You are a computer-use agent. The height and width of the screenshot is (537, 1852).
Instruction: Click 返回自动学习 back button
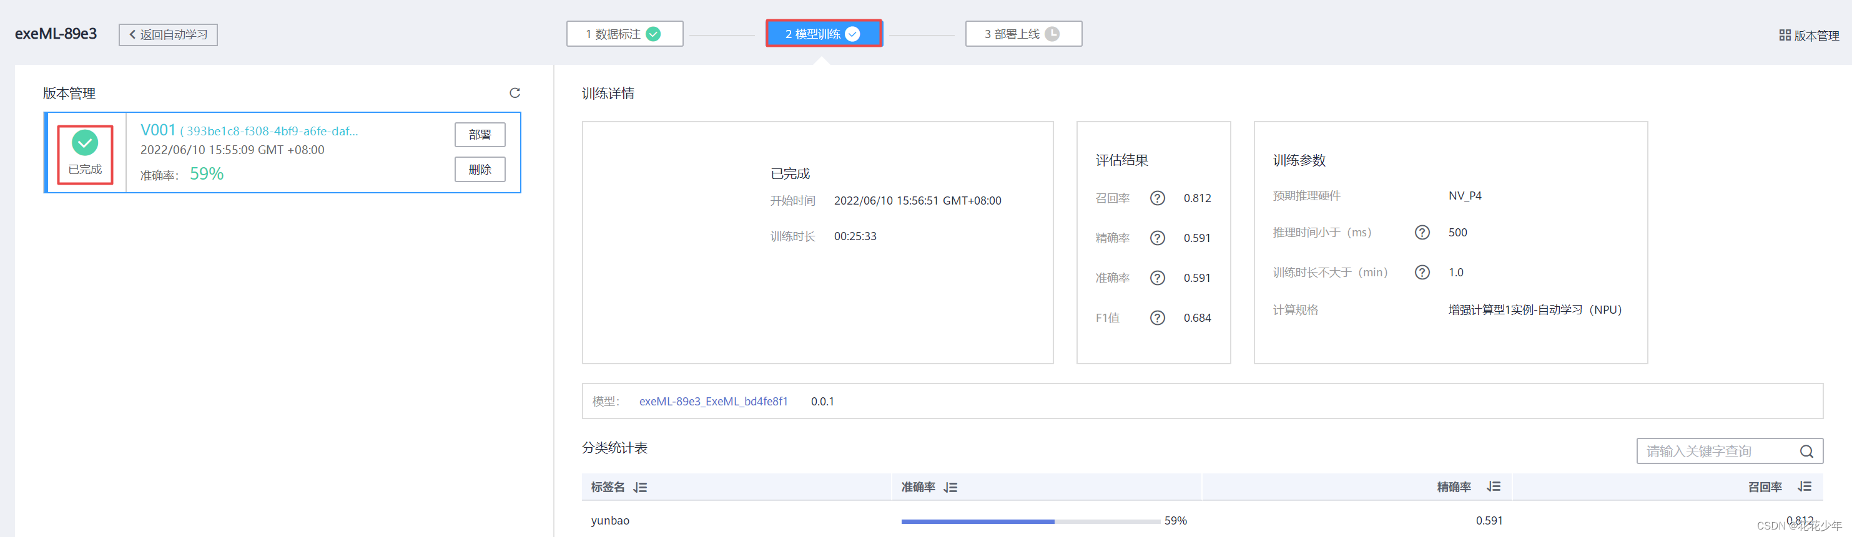pos(168,34)
